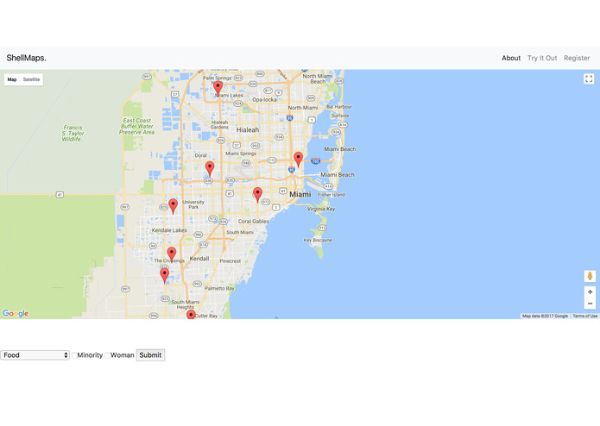Click the Map data ©2017 Google text
The width and height of the screenshot is (600, 426).
[545, 316]
